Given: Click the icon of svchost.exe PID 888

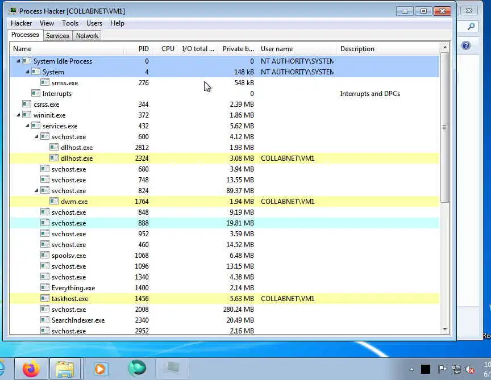Looking at the screenshot, I should [45, 223].
